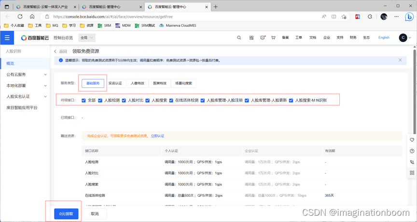Click the Baidu AI Cloud logo
This screenshot has height=222, width=417.
tap(35, 38)
